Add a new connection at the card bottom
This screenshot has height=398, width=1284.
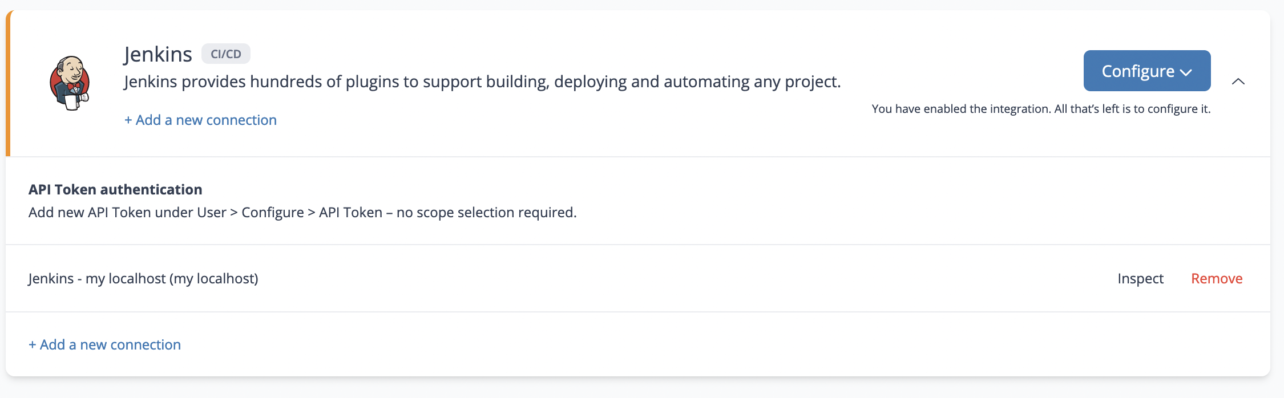104,345
